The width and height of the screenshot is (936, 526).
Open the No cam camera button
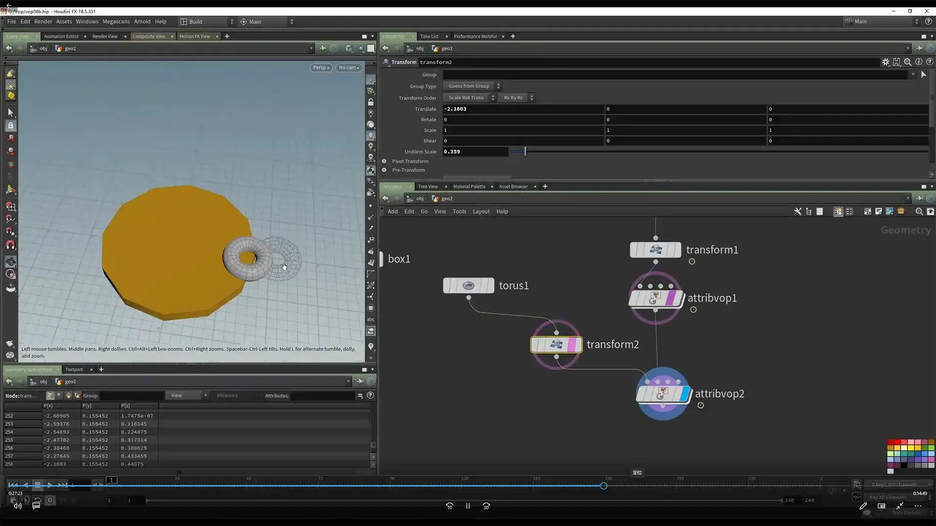349,68
